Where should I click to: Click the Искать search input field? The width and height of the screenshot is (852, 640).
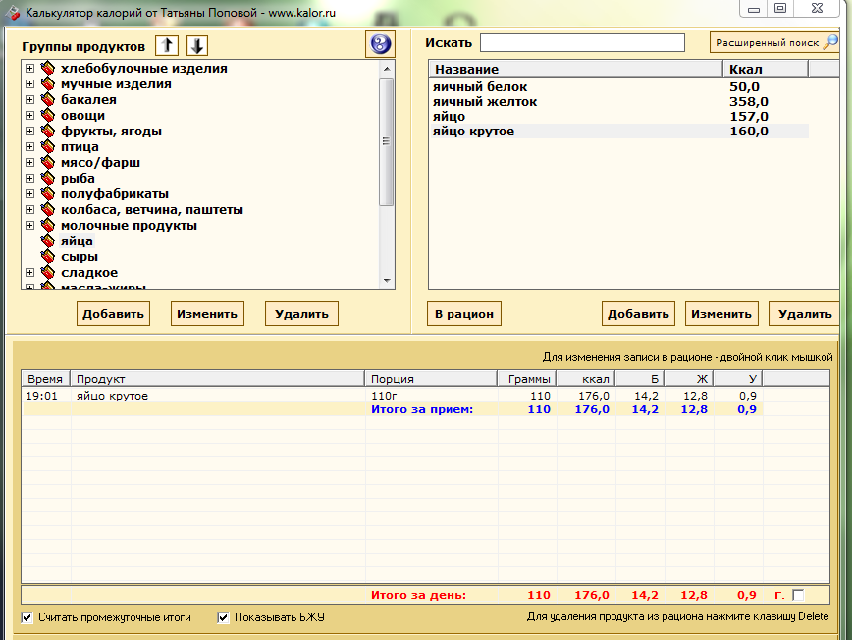pyautogui.click(x=582, y=43)
